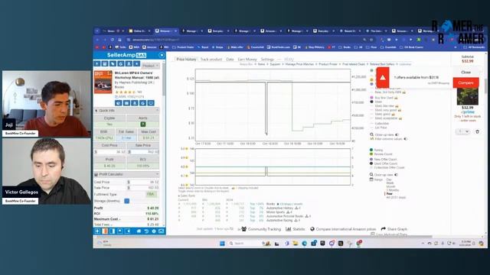Open Statistic view
The height and width of the screenshot is (275, 490).
tap(296, 229)
